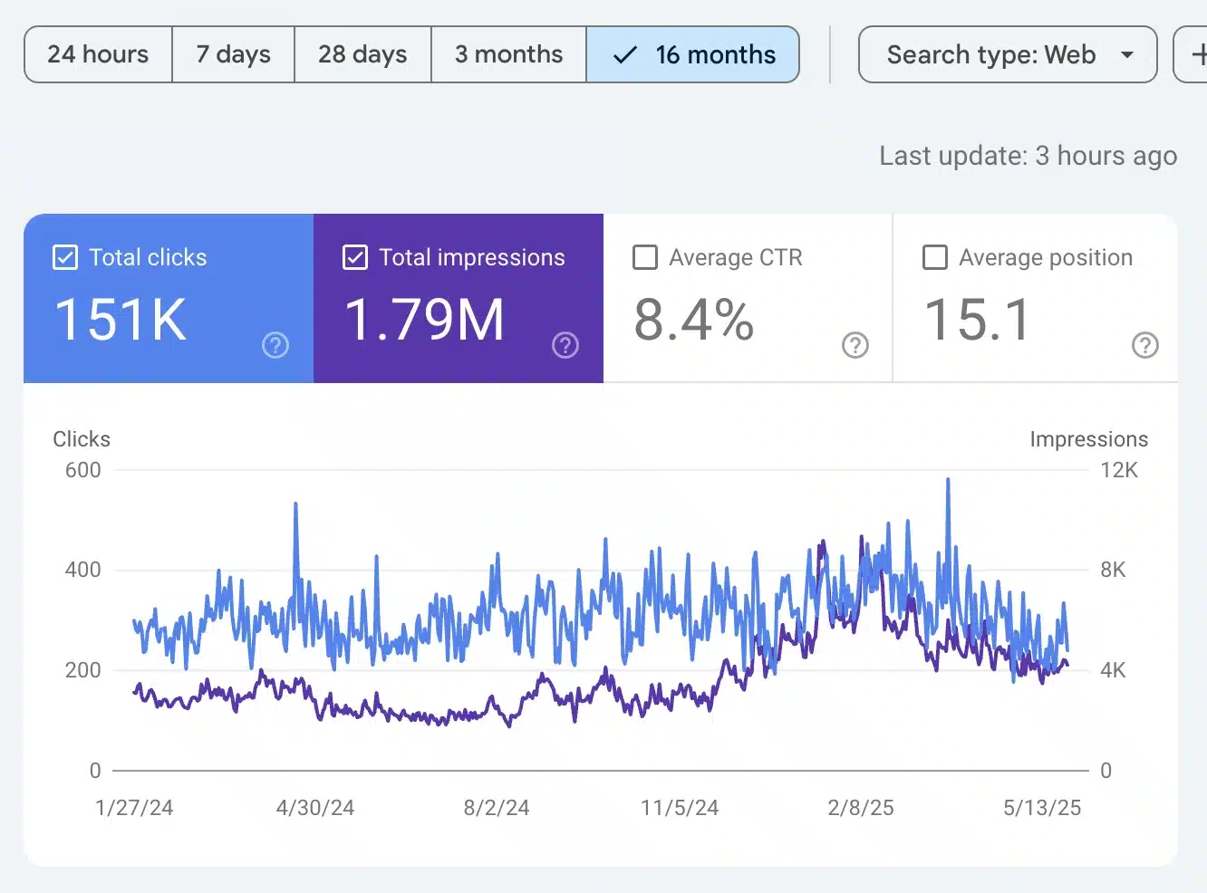Select the 3 months range
This screenshot has height=893, width=1207.
click(508, 55)
